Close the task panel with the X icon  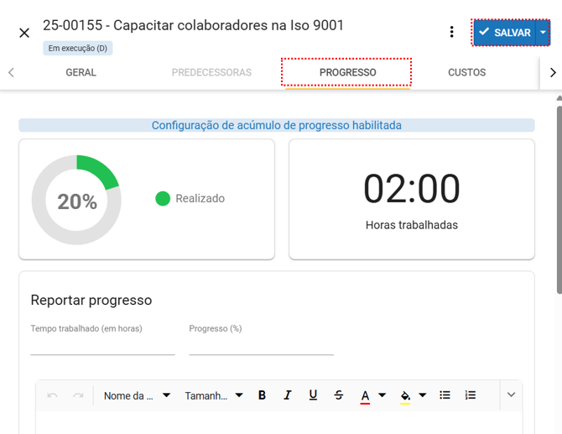tap(24, 33)
